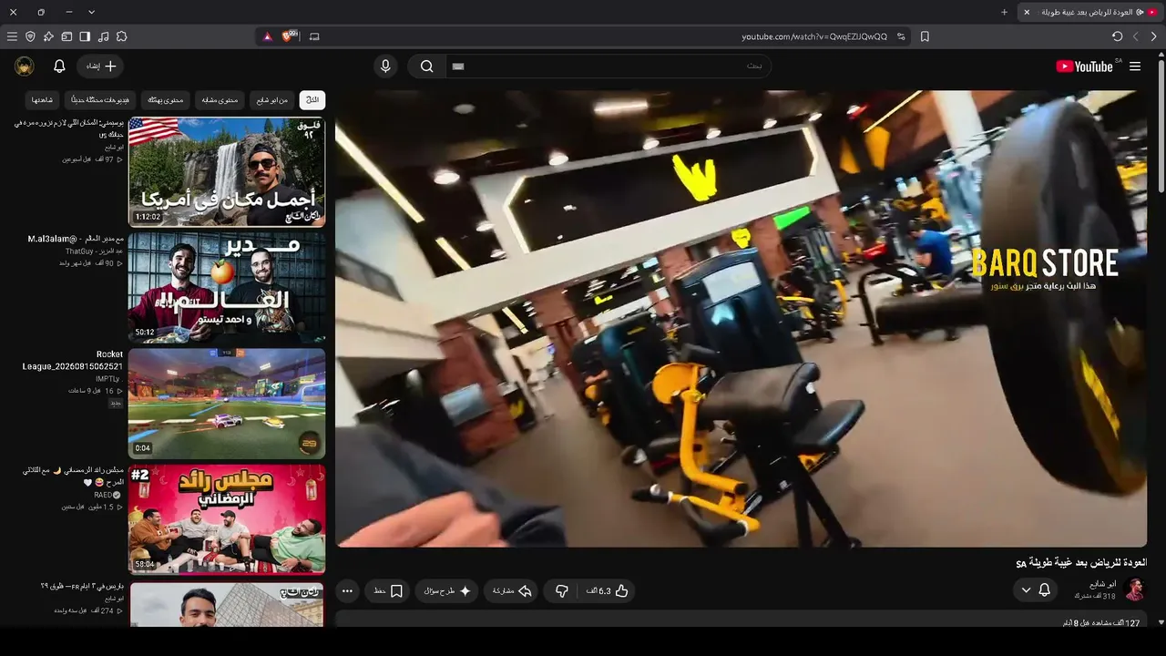The width and height of the screenshot is (1166, 656).
Task: Dislike the video with thumbs down
Action: click(x=562, y=591)
